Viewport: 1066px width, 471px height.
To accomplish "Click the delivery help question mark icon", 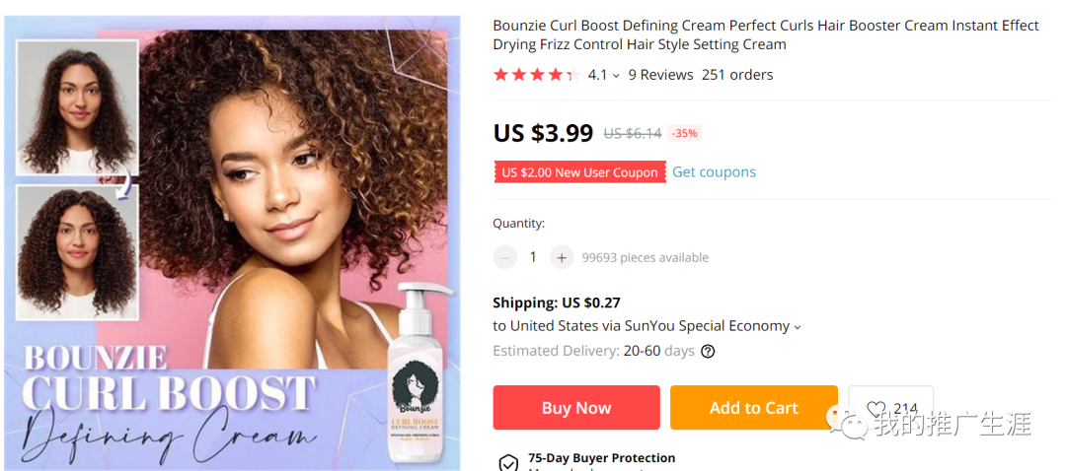I will (708, 351).
